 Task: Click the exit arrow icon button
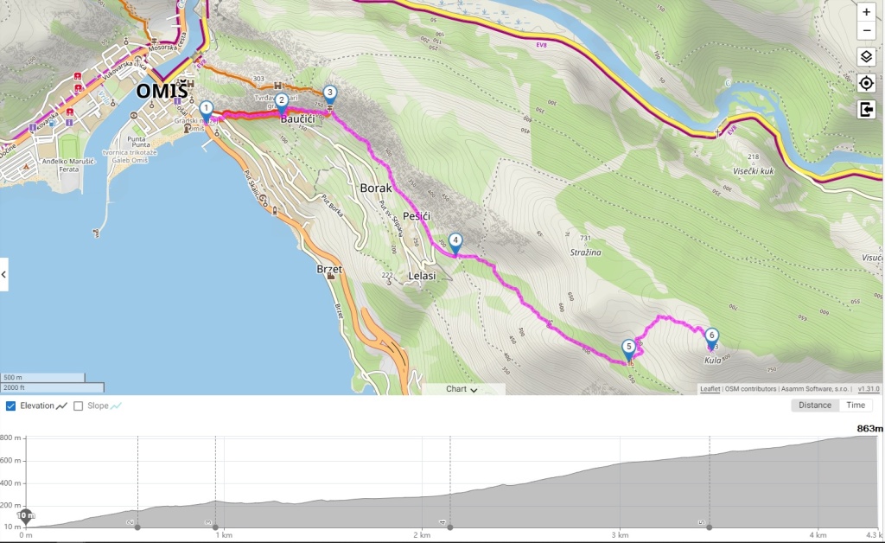pyautogui.click(x=867, y=109)
